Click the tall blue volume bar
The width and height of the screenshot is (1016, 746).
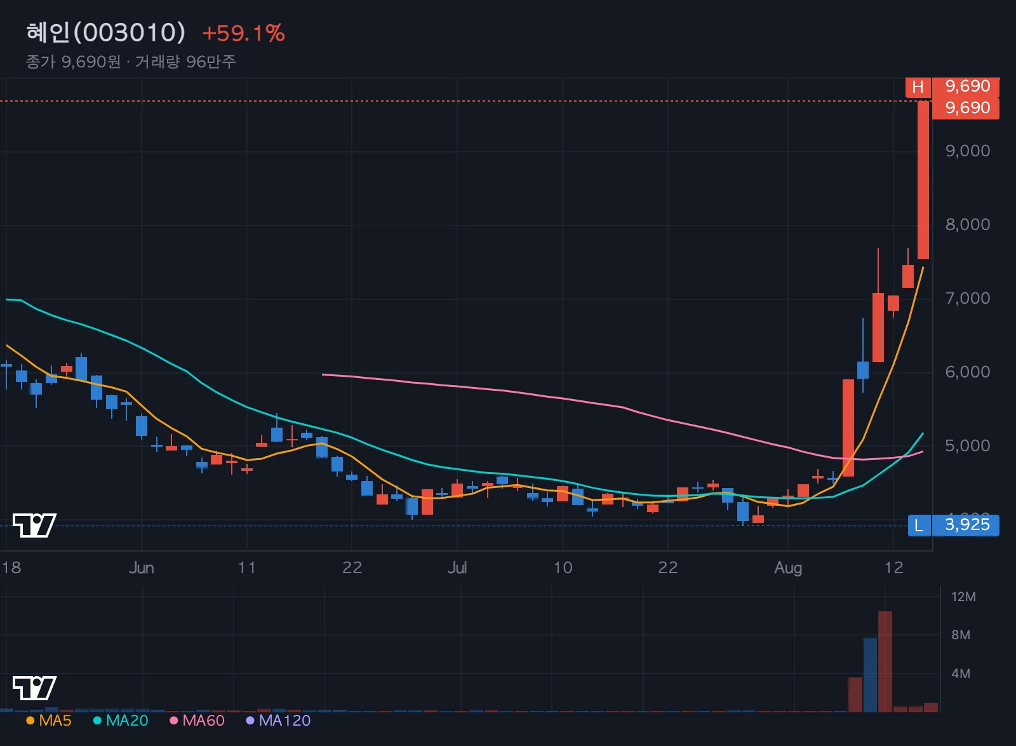pos(870,675)
